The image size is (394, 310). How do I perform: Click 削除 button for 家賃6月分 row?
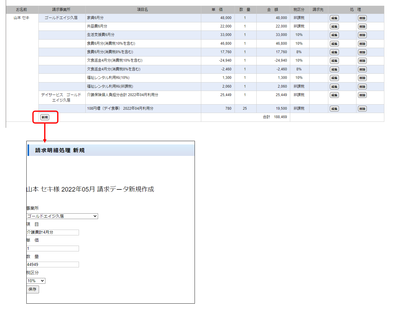pyautogui.click(x=362, y=18)
